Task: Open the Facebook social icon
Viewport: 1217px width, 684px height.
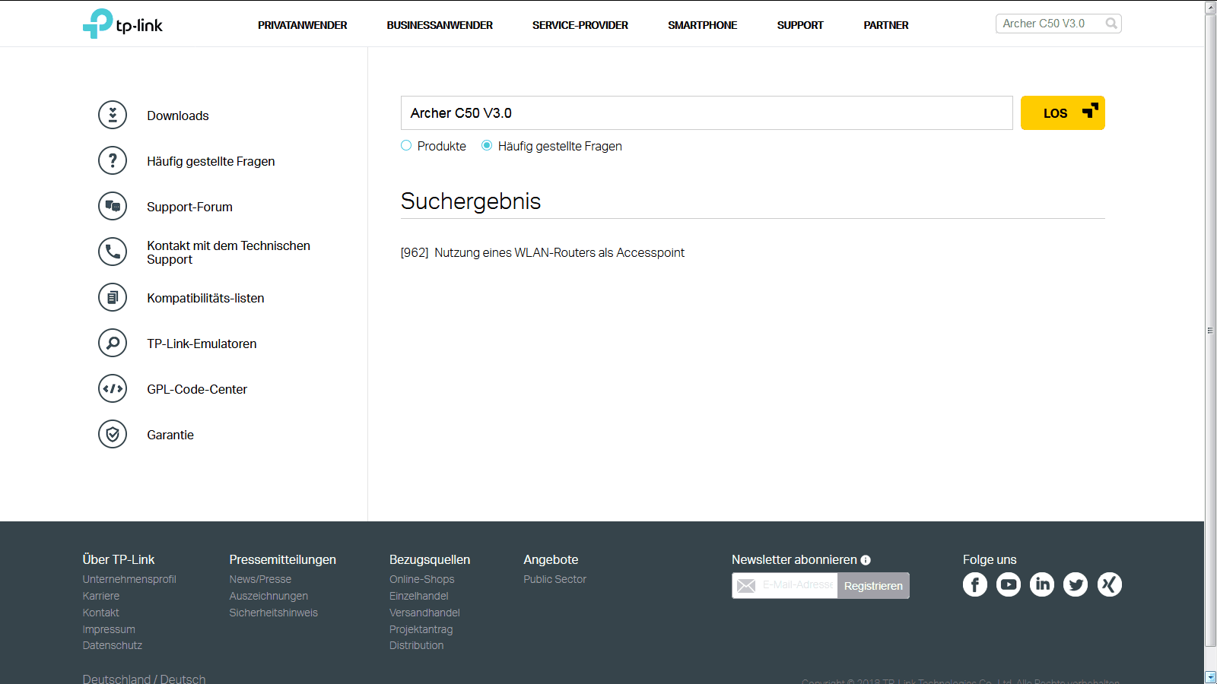Action: pos(975,584)
